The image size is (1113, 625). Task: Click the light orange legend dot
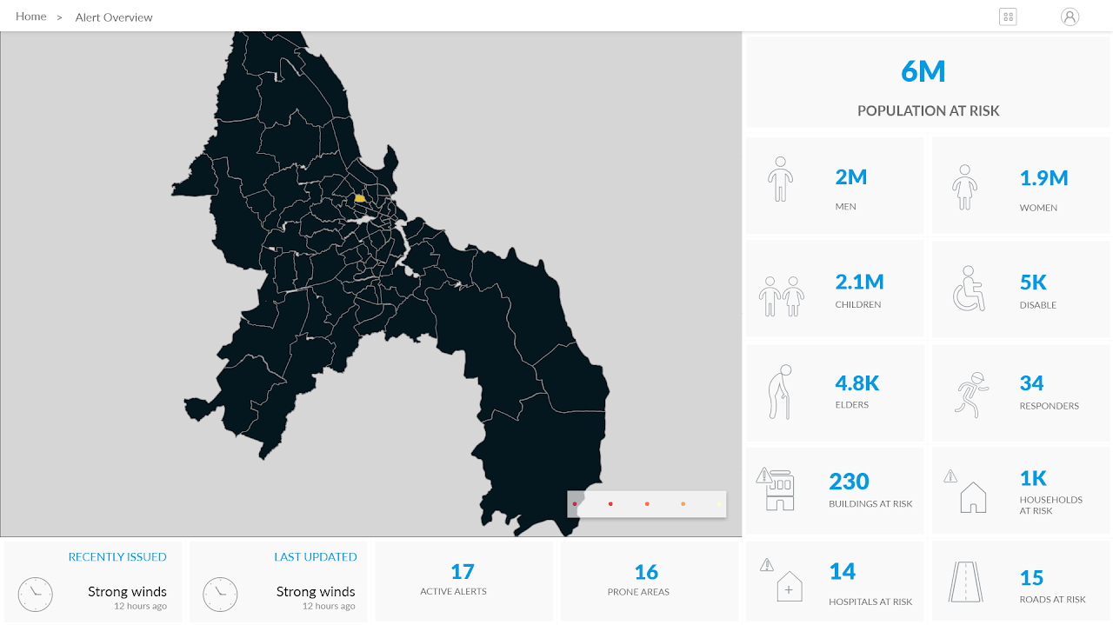click(x=683, y=504)
